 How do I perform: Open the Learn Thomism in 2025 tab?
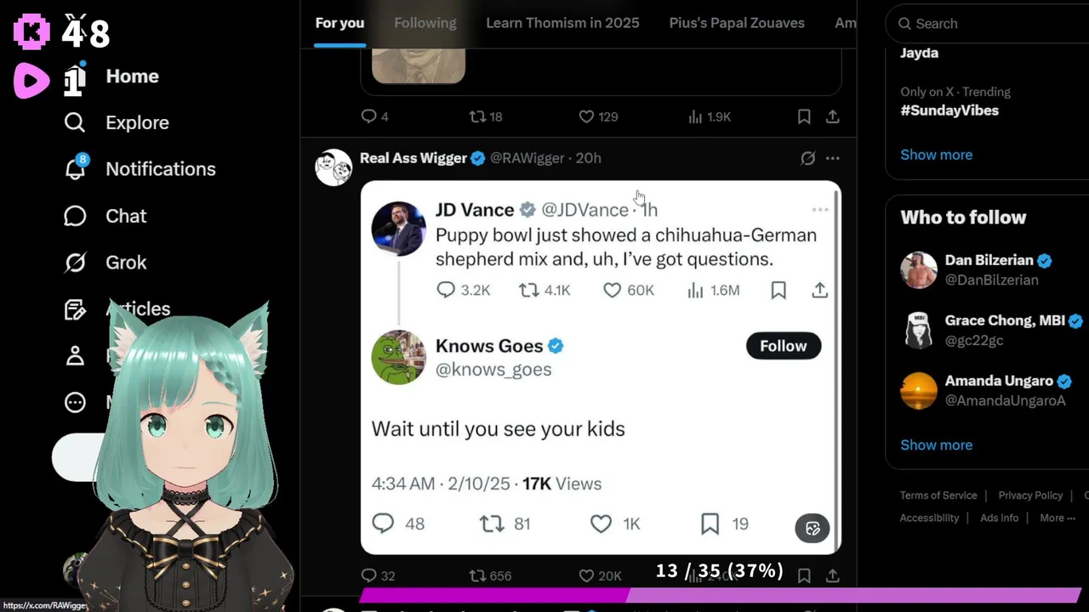pos(562,23)
